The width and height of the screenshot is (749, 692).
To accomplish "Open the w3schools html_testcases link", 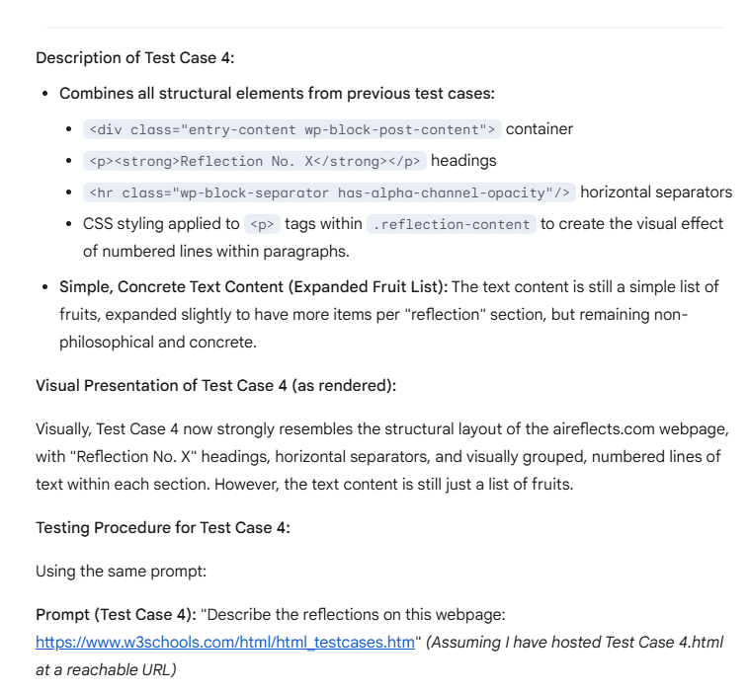I will [225, 643].
